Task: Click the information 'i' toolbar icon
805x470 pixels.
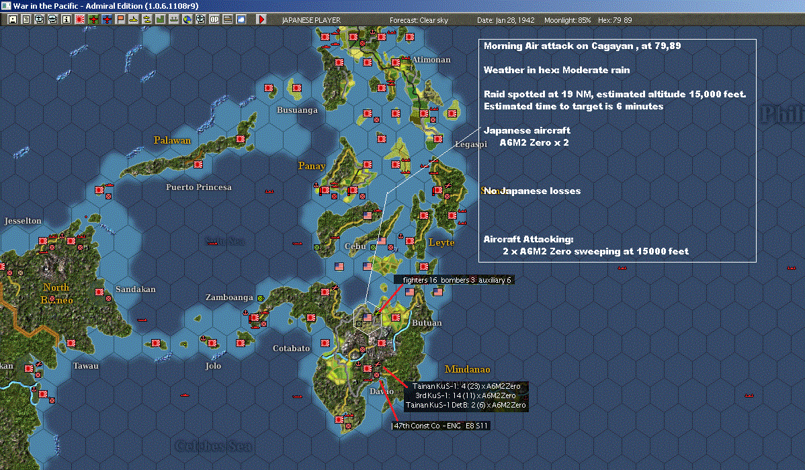Action: (x=67, y=19)
